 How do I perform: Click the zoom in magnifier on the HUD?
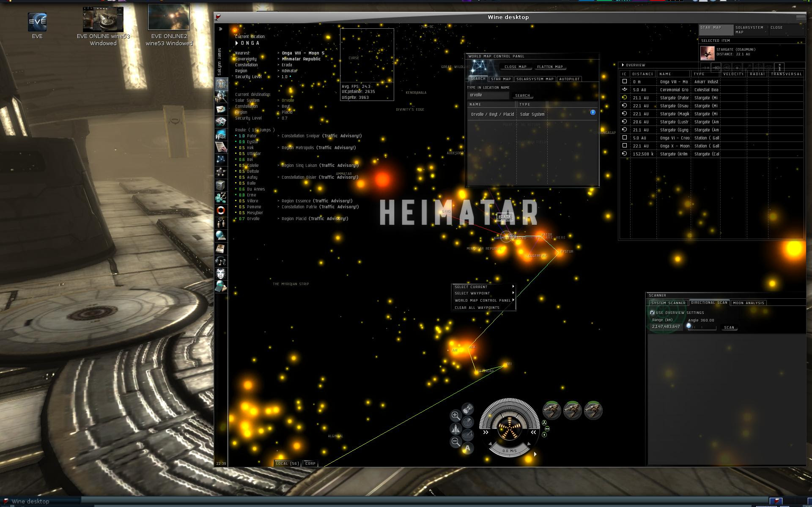coord(455,415)
